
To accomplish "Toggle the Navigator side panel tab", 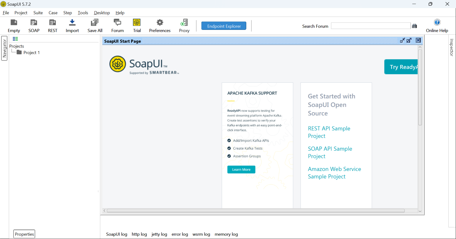I will [4, 48].
